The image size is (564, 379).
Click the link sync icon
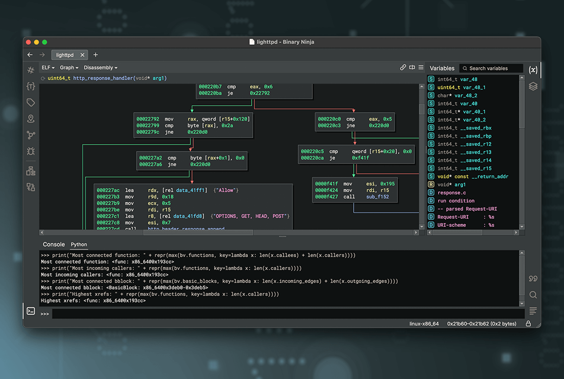point(403,68)
